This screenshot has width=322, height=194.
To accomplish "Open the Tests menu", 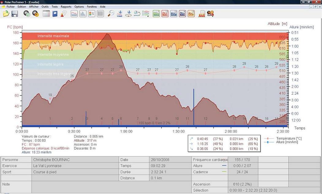I will tap(55, 6).
